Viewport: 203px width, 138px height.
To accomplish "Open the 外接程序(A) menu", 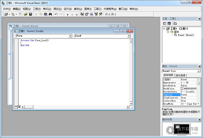I will (x=110, y=9).
